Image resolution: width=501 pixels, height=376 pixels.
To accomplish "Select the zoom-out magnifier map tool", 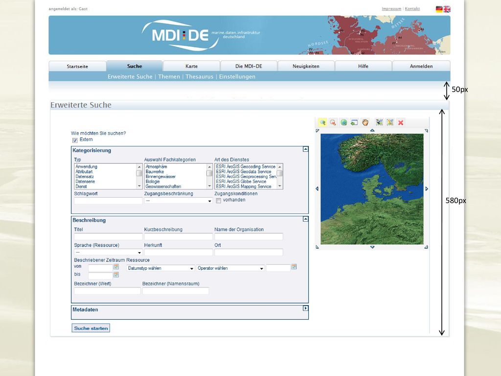I will coord(333,122).
